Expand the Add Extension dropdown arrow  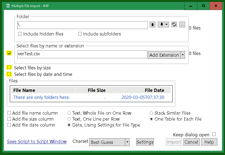coord(183,55)
